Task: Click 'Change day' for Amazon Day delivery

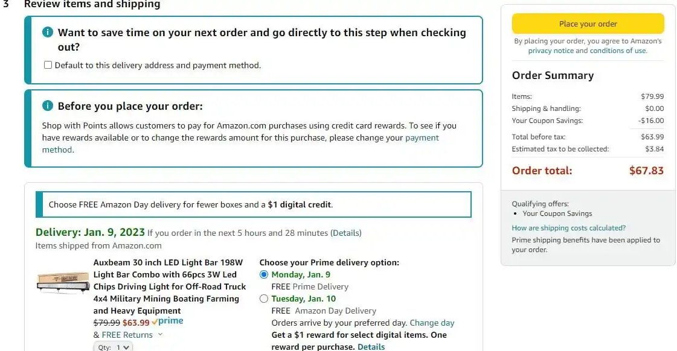Action: tap(432, 323)
